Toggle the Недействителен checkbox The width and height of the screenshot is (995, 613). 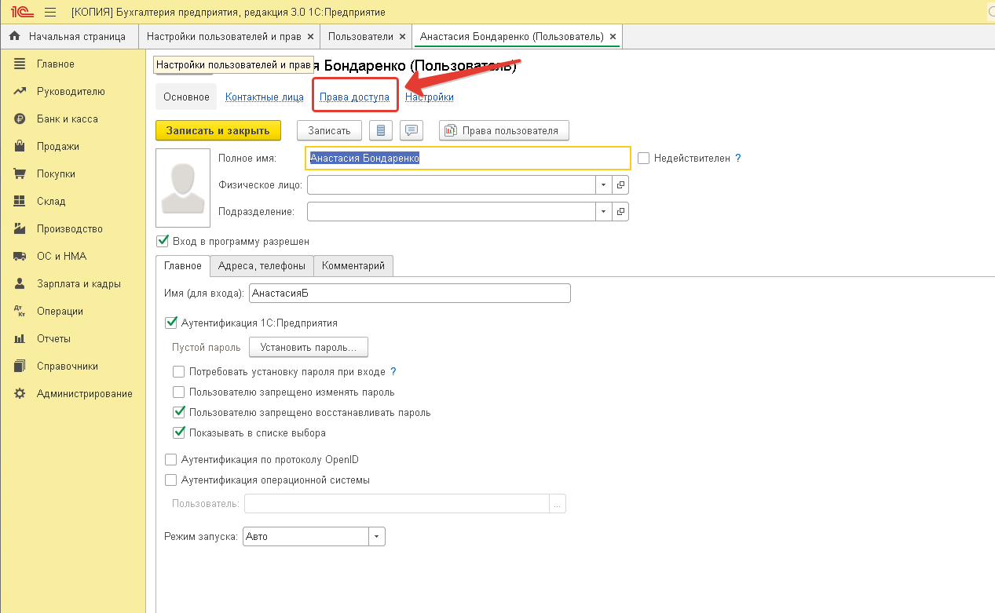tap(644, 158)
